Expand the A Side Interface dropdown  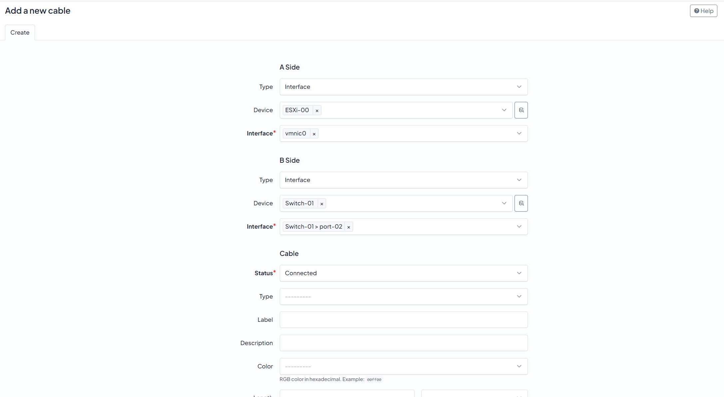coord(519,133)
